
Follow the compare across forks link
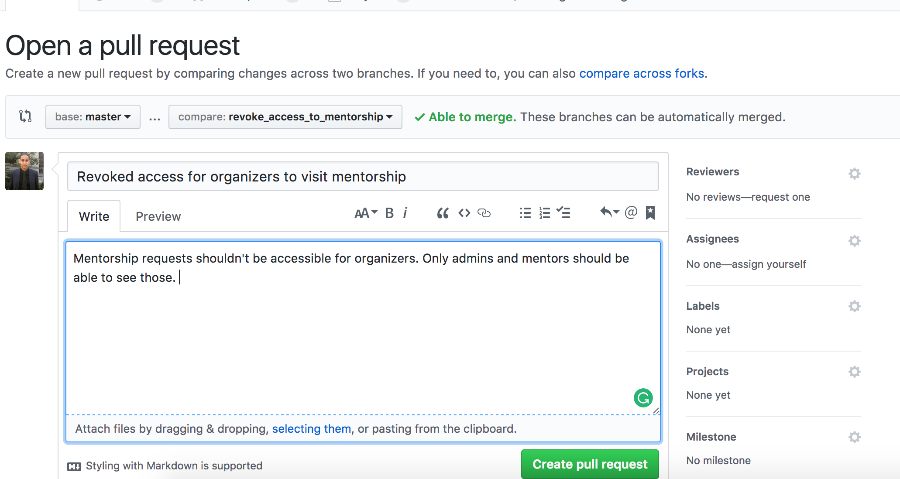[x=641, y=73]
